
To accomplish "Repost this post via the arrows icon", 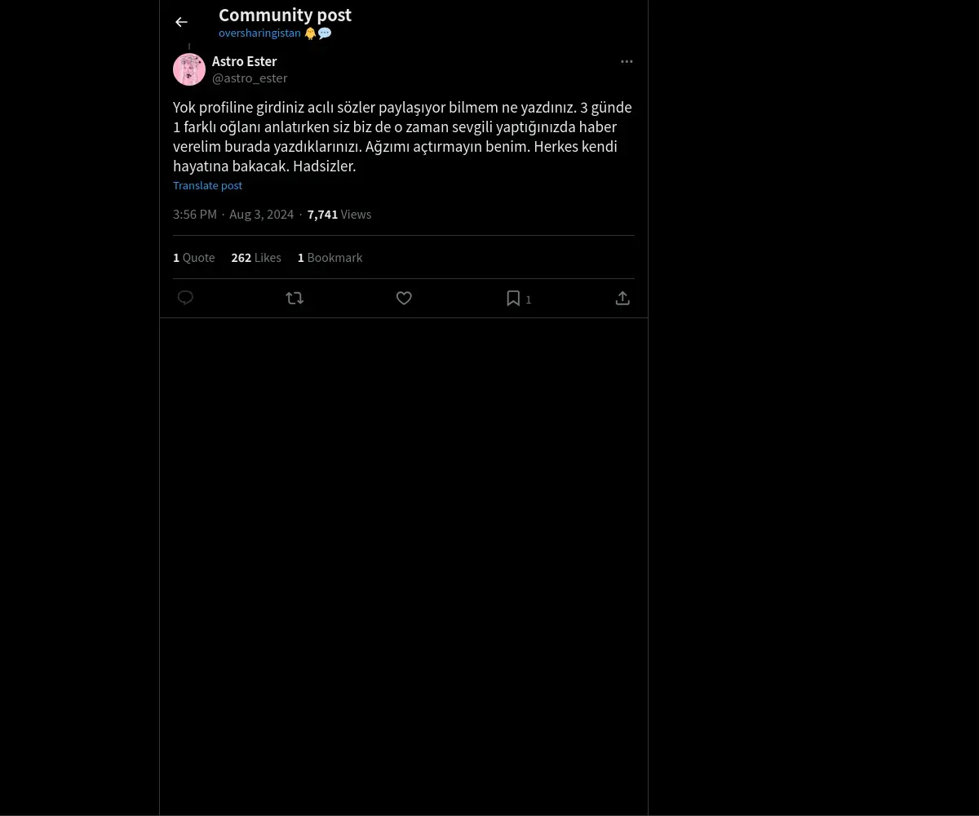I will (x=295, y=298).
